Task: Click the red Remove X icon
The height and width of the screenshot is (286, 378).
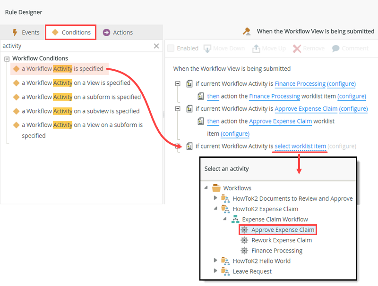Action: pyautogui.click(x=297, y=49)
